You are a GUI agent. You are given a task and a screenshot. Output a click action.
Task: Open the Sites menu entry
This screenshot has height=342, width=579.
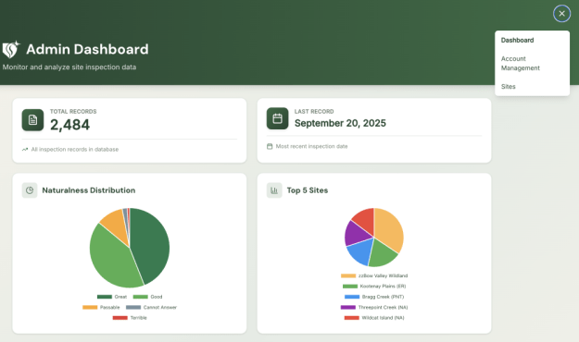[x=508, y=87]
